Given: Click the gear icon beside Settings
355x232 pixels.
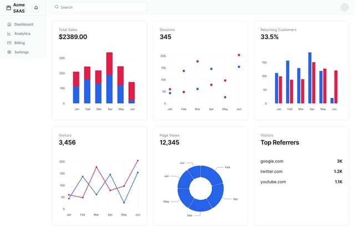Looking at the screenshot, I should point(9,52).
